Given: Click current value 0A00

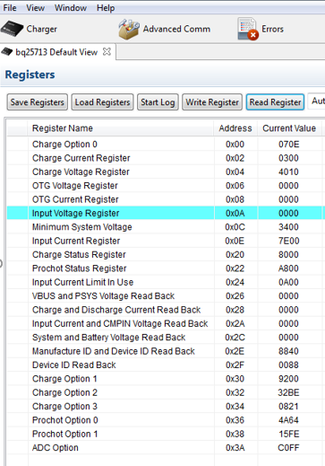Looking at the screenshot, I should [289, 282].
